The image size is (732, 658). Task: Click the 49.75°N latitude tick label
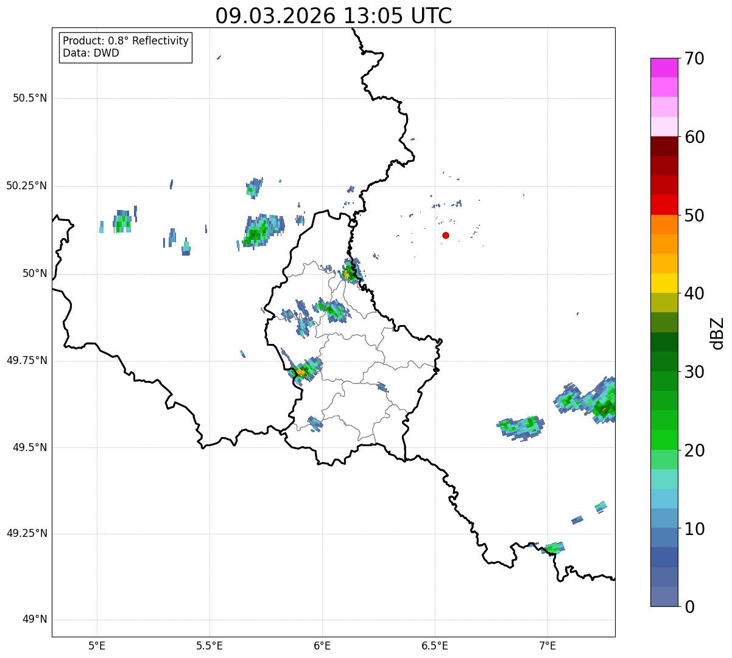coord(27,360)
